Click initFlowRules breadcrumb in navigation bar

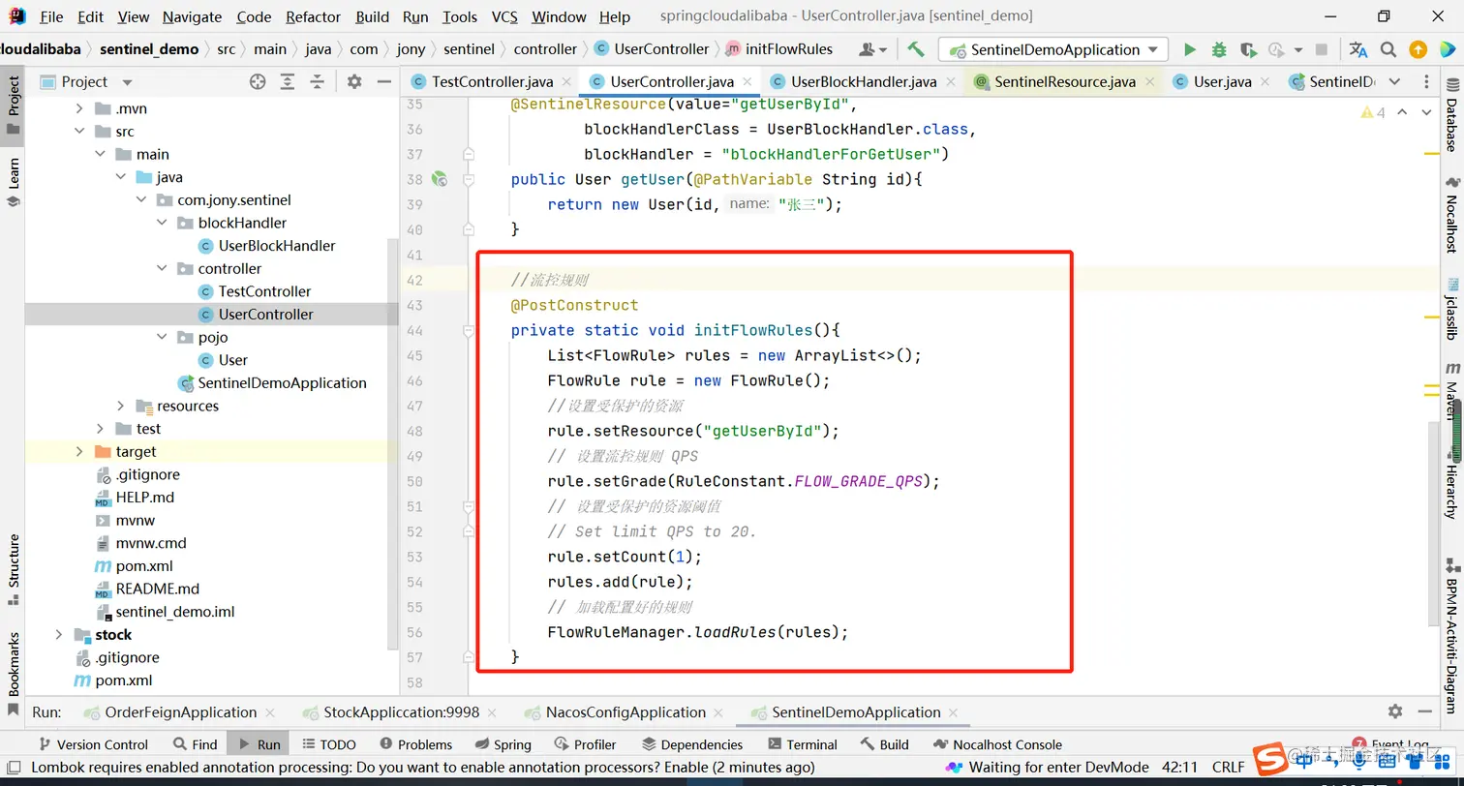(x=789, y=48)
